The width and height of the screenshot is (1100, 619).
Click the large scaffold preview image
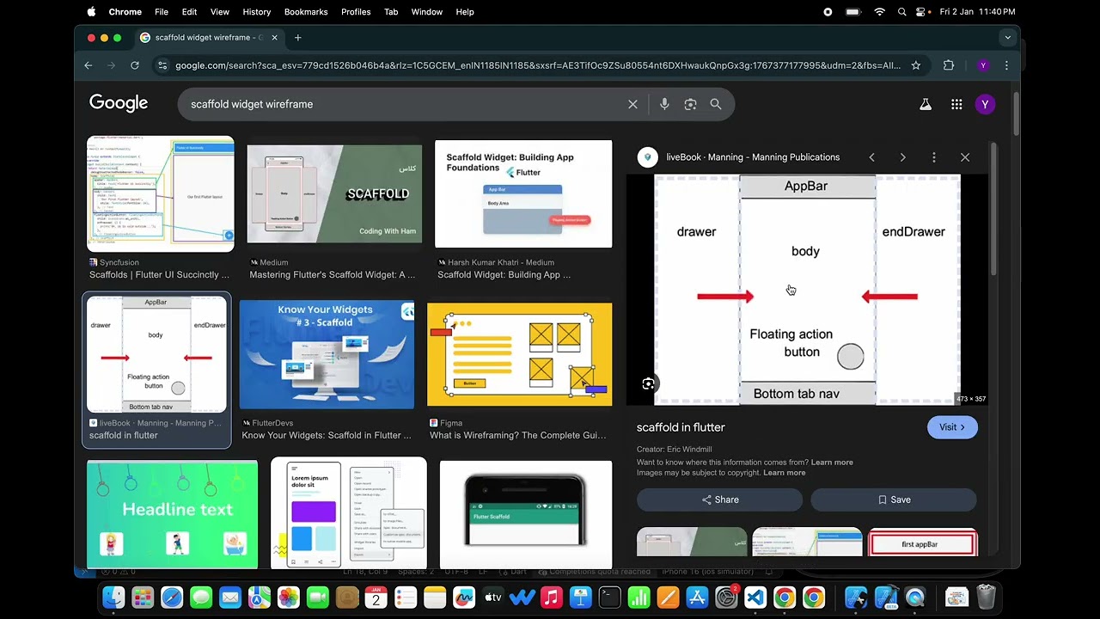[806, 290]
